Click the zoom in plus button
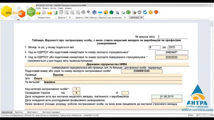The height and width of the screenshot is (120, 214). click(212, 115)
